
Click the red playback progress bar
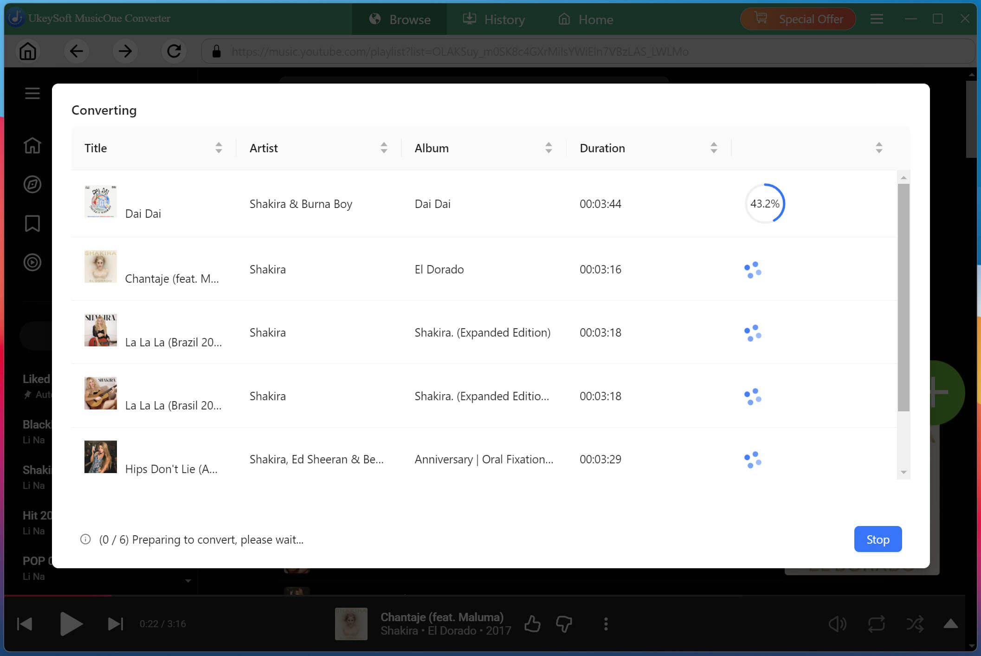(58, 595)
